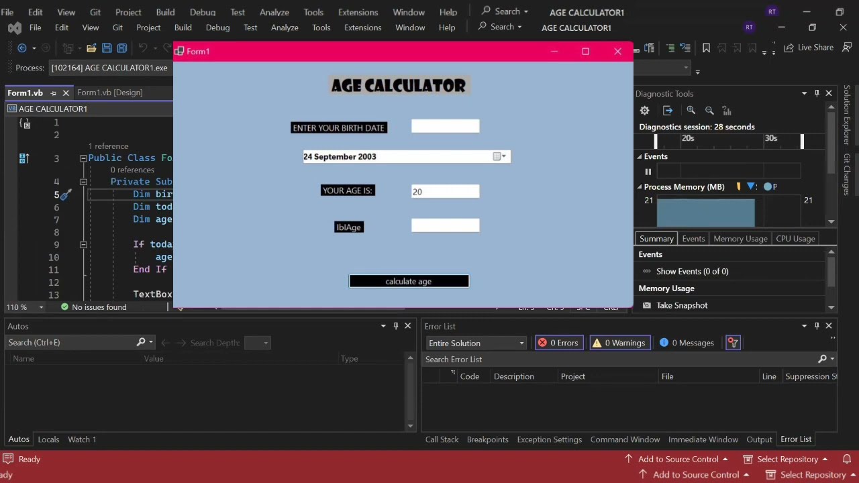
Task: Click Add to Source Control in status bar
Action: [x=677, y=459]
